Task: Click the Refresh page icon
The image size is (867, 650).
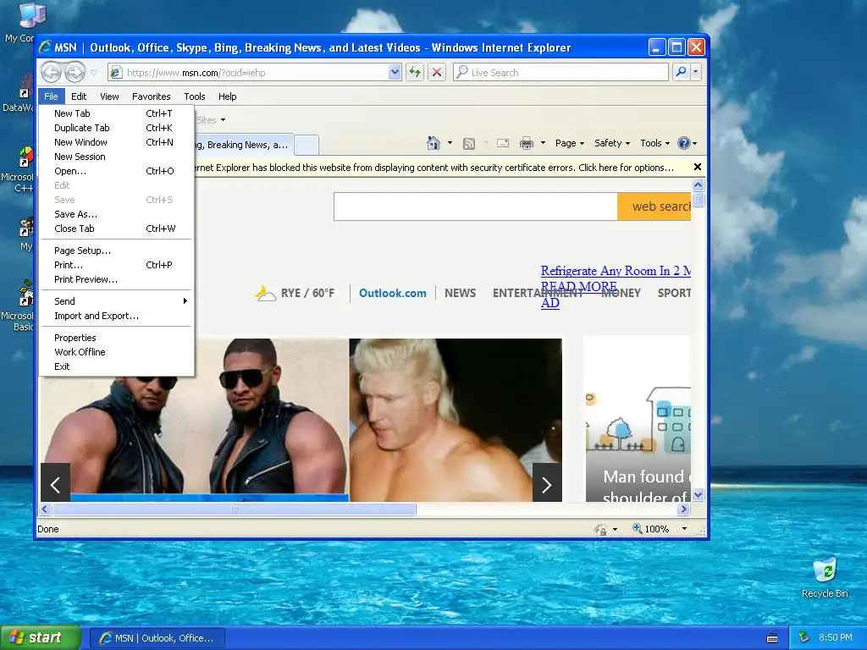Action: (415, 72)
